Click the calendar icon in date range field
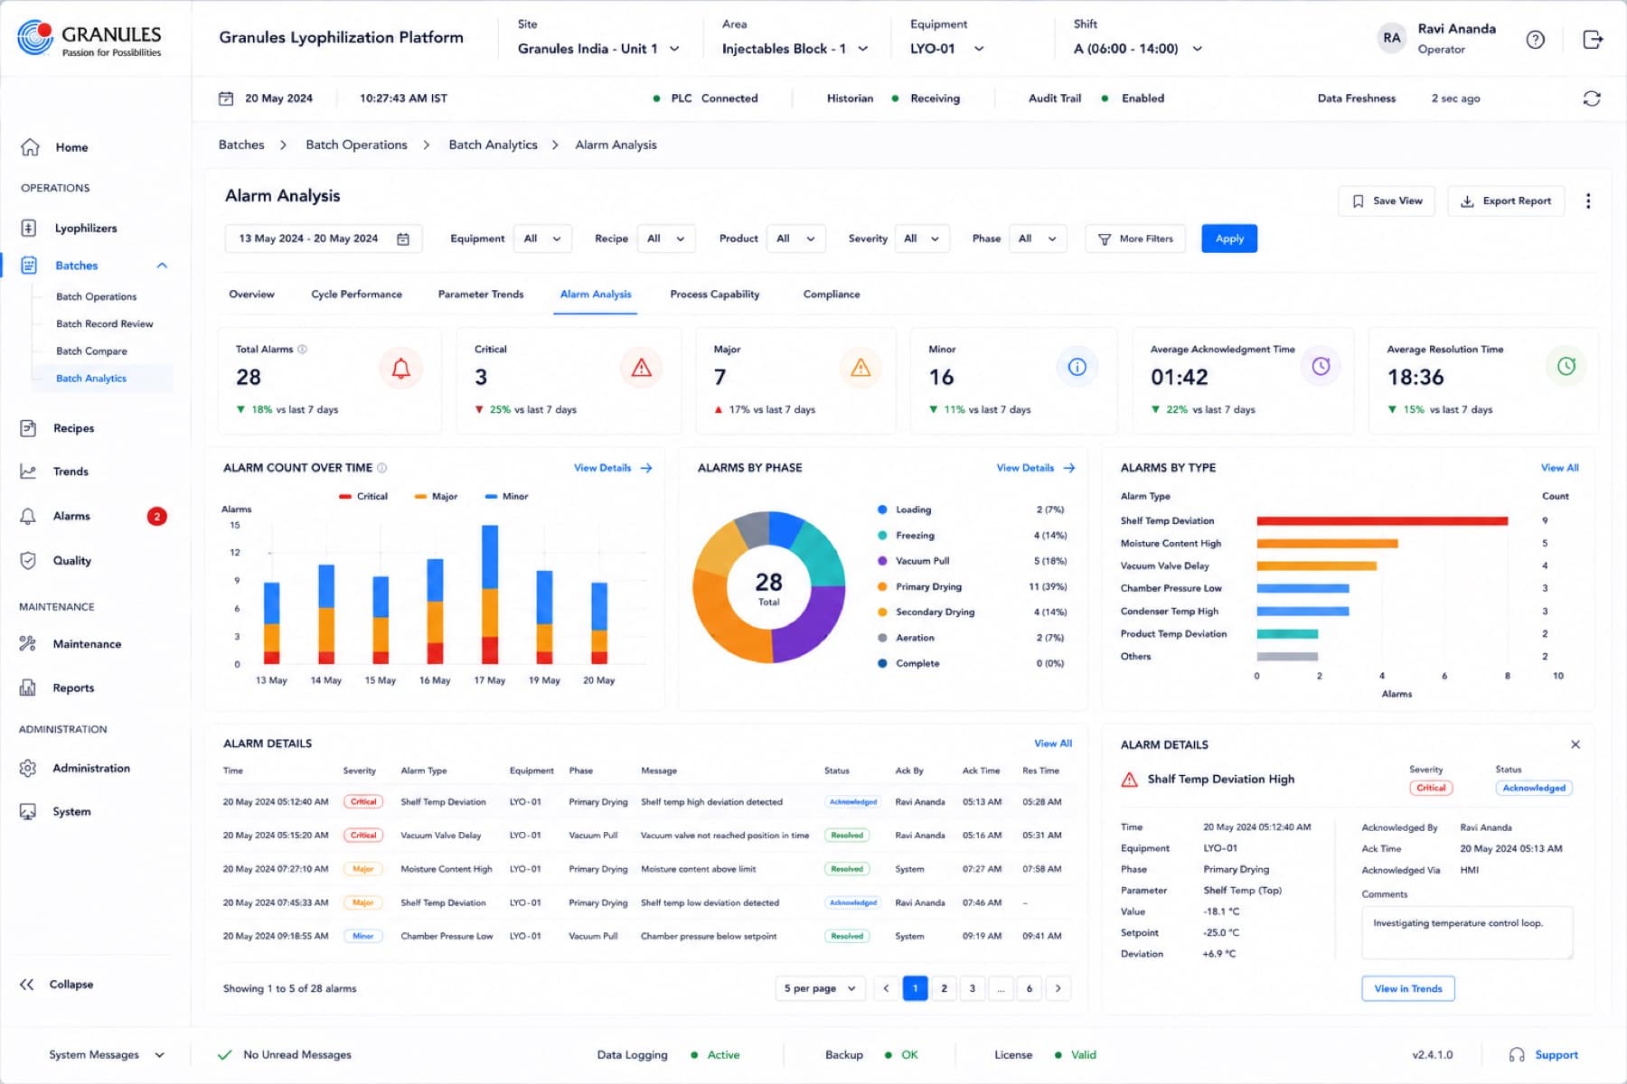 pos(403,238)
